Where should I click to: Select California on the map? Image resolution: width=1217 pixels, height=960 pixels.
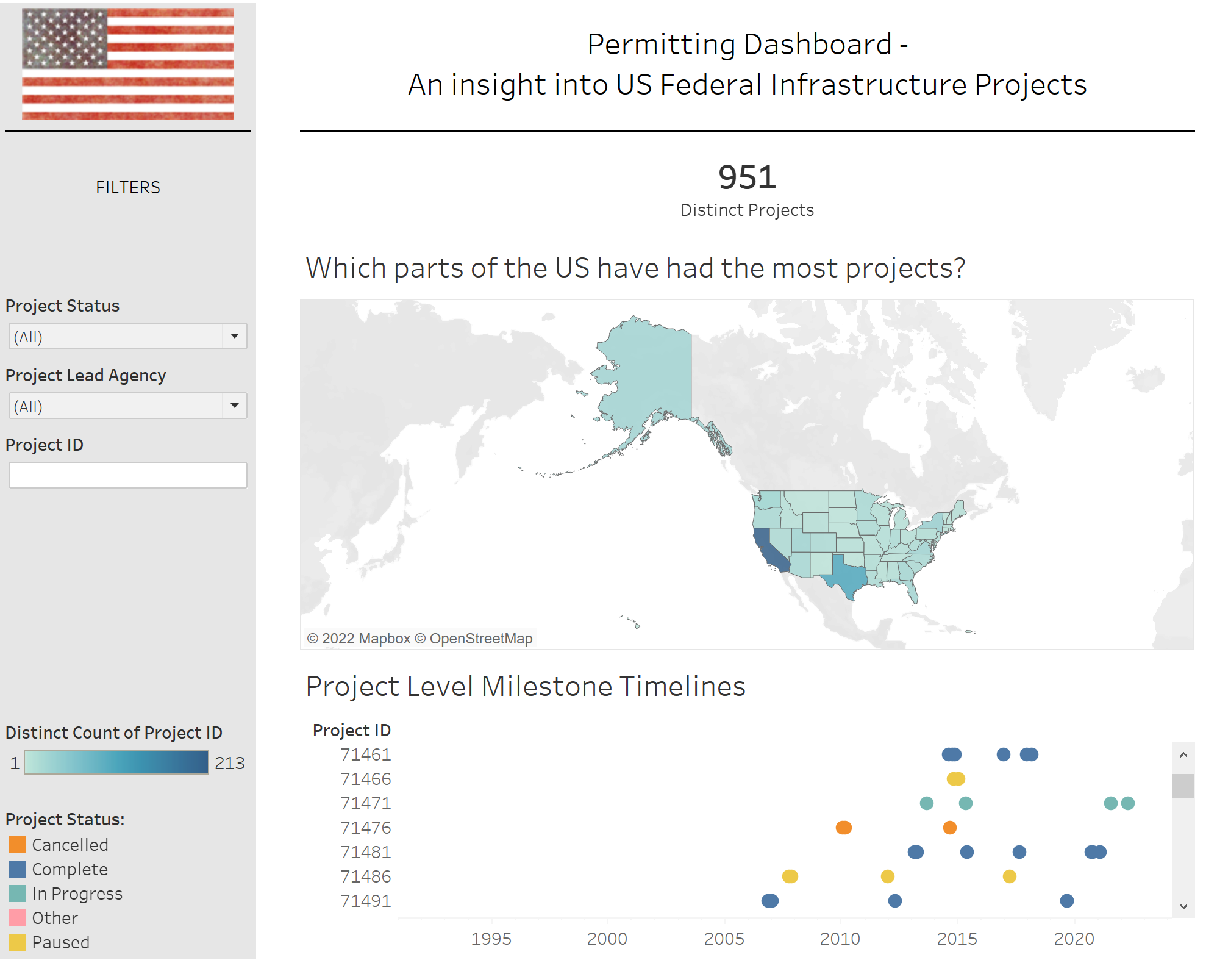[769, 550]
